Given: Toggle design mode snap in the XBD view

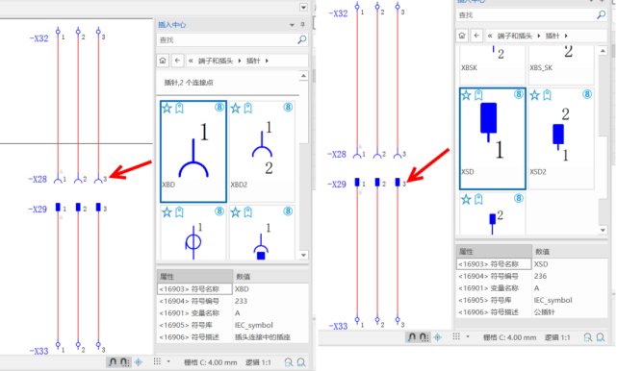Looking at the screenshot, I should (113, 362).
